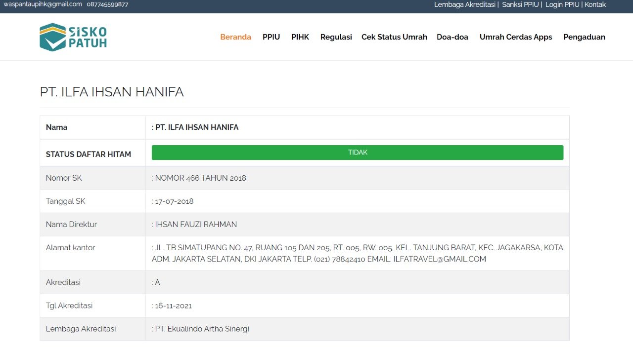The width and height of the screenshot is (633, 347).
Task: Go to the Pengaduan page
Action: click(x=584, y=37)
